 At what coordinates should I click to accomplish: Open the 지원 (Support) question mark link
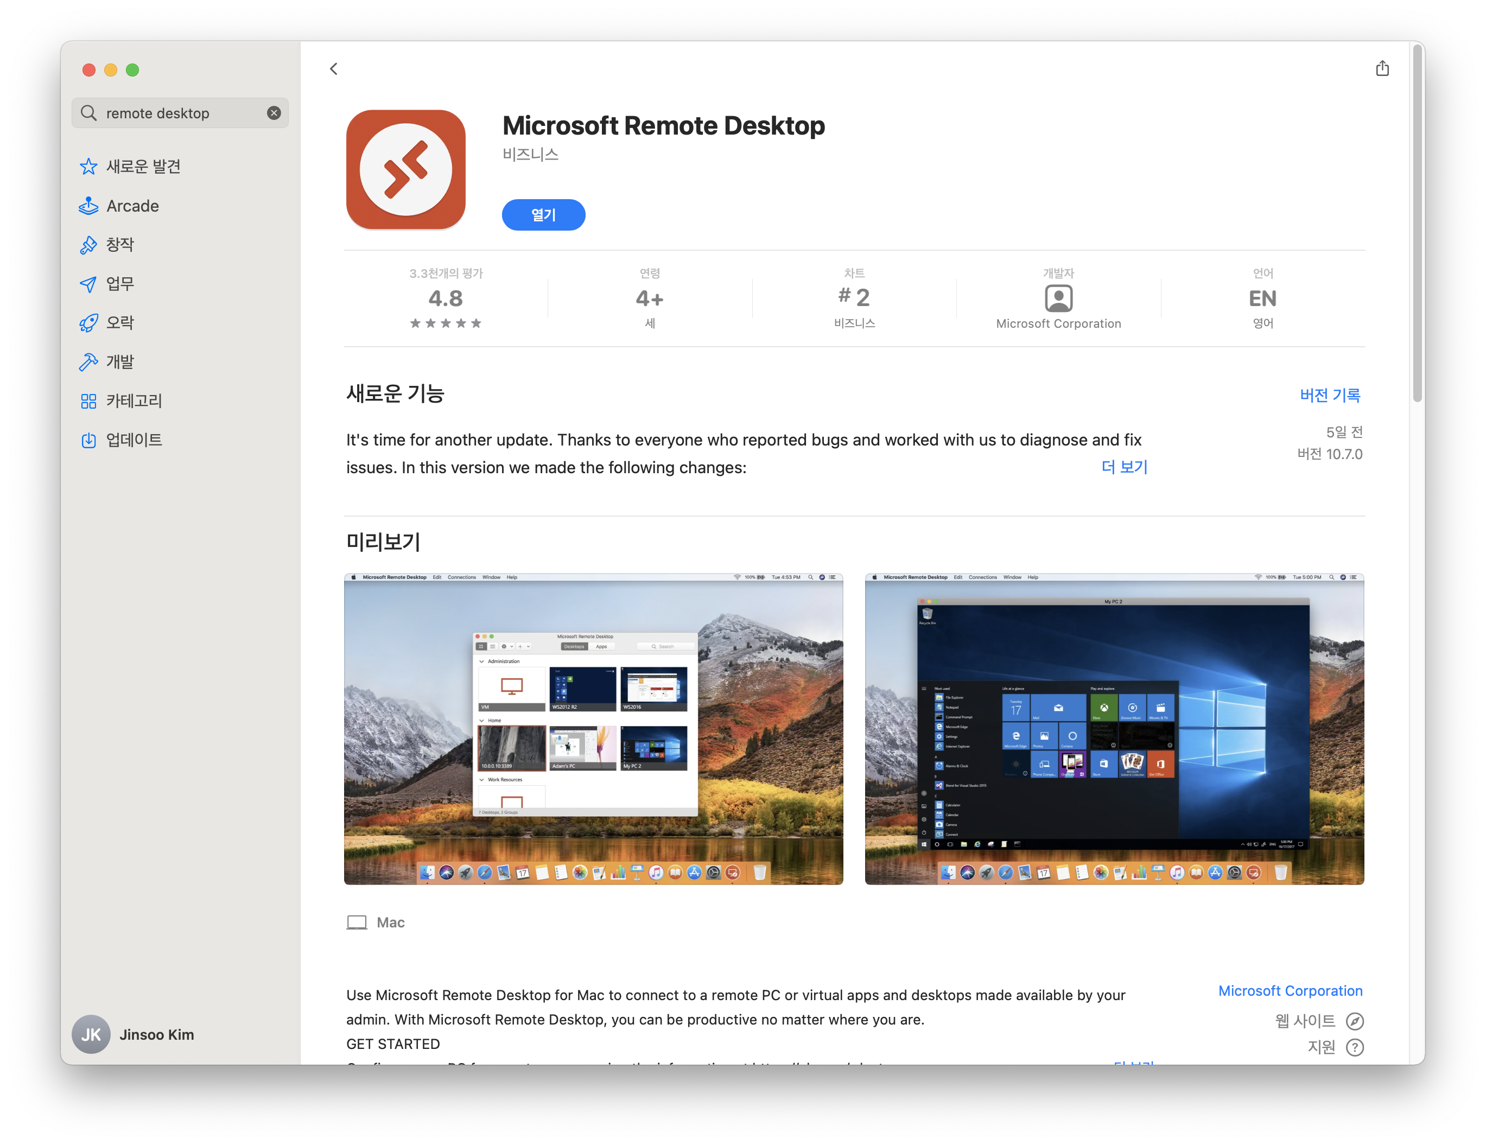(1354, 1047)
